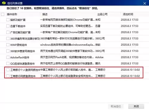The image size is (149, 110).
Task: Select the 猫抓功能扩展 plugin name
Action: click(x=18, y=20)
